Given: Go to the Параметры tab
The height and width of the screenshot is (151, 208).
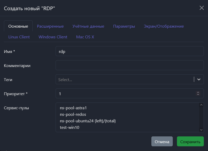Looking at the screenshot, I should 124,26.
